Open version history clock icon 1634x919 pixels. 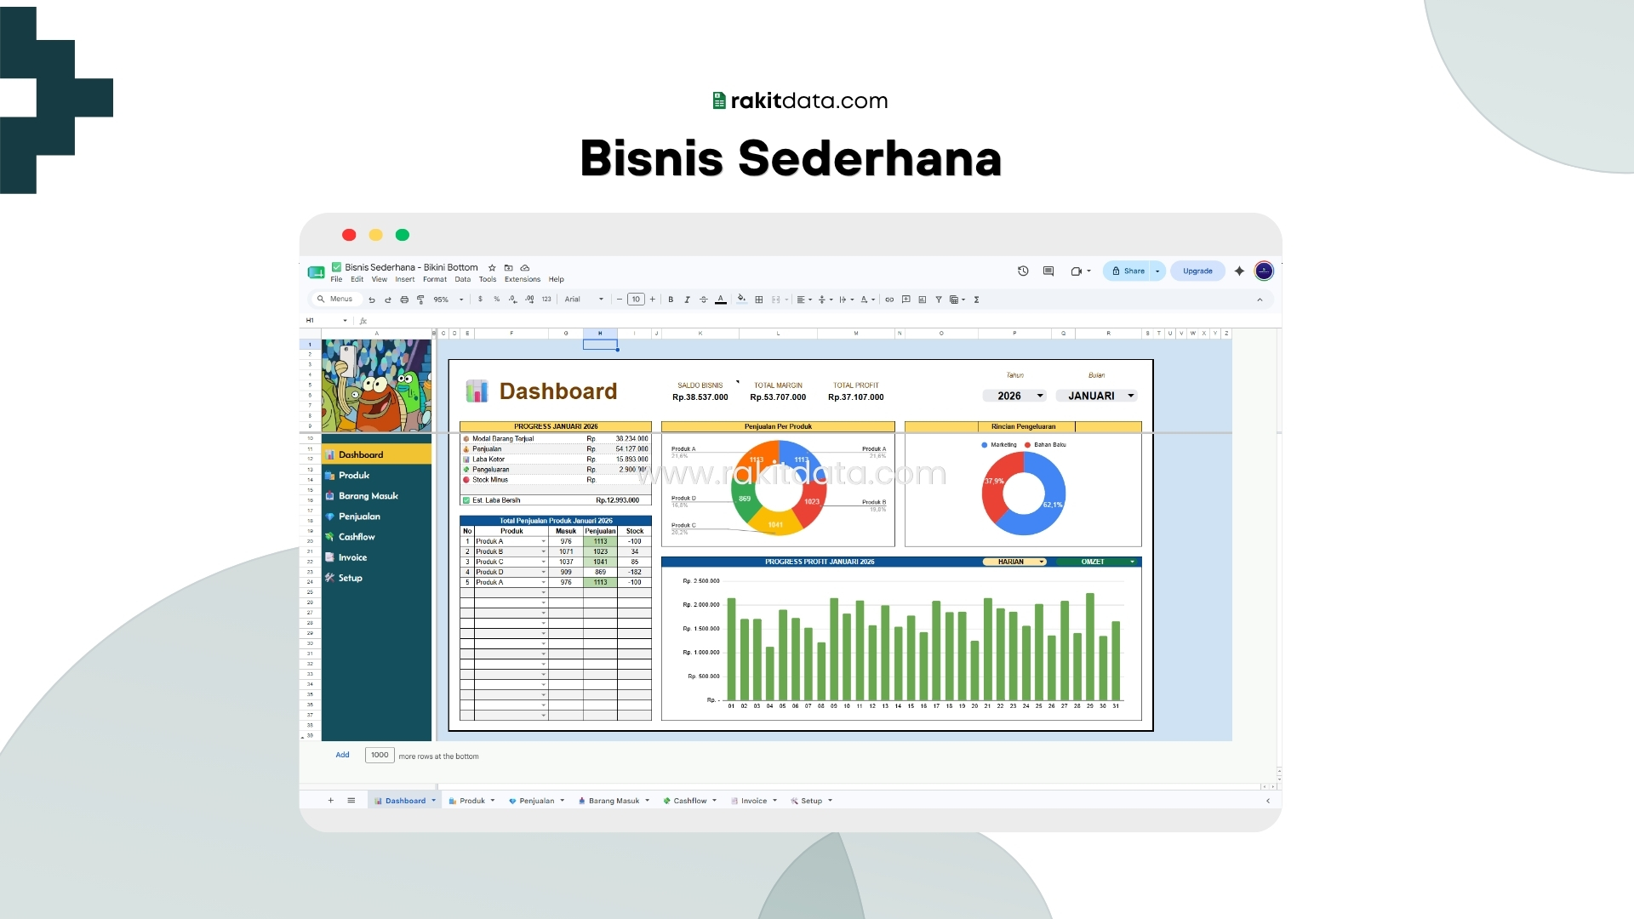click(1023, 271)
